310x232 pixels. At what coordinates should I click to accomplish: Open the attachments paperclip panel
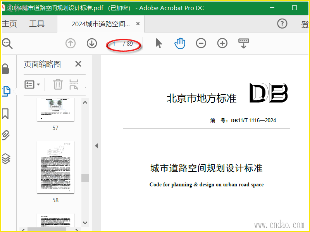pos(6,135)
